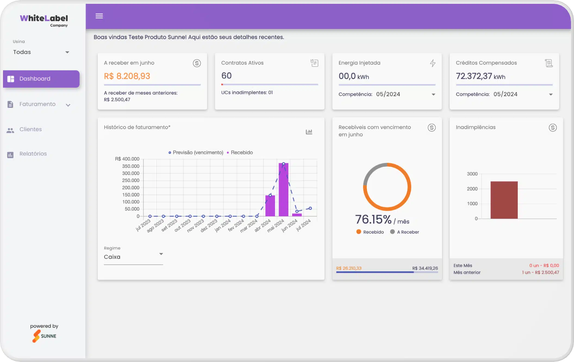Click the R$ 34.419,26 total amount

pyautogui.click(x=425, y=268)
